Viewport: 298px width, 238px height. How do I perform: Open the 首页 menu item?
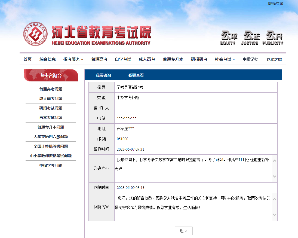pyautogui.click(x=27, y=59)
